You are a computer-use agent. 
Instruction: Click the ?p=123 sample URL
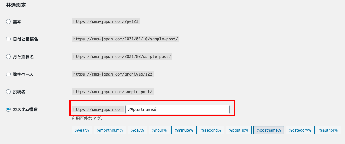106,22
